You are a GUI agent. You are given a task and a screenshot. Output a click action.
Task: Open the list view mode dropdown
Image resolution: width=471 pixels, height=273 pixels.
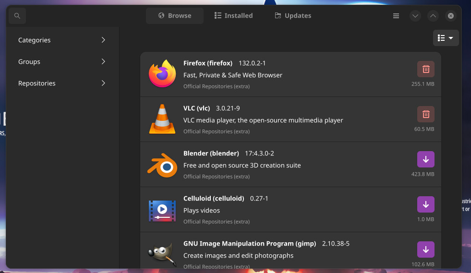(446, 38)
